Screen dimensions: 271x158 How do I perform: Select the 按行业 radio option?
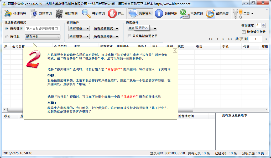[7, 37]
